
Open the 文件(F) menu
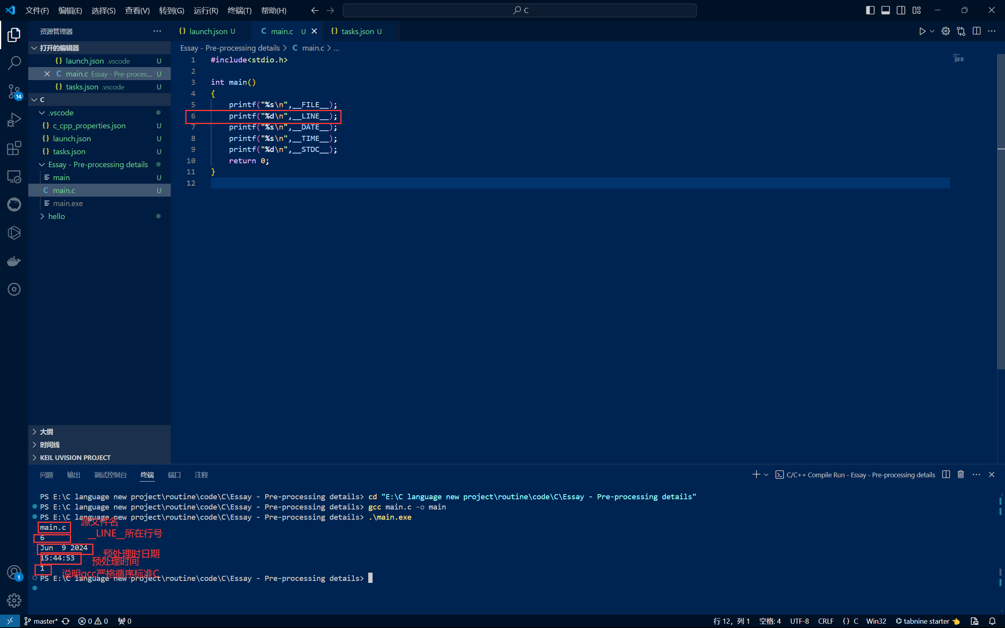(37, 10)
